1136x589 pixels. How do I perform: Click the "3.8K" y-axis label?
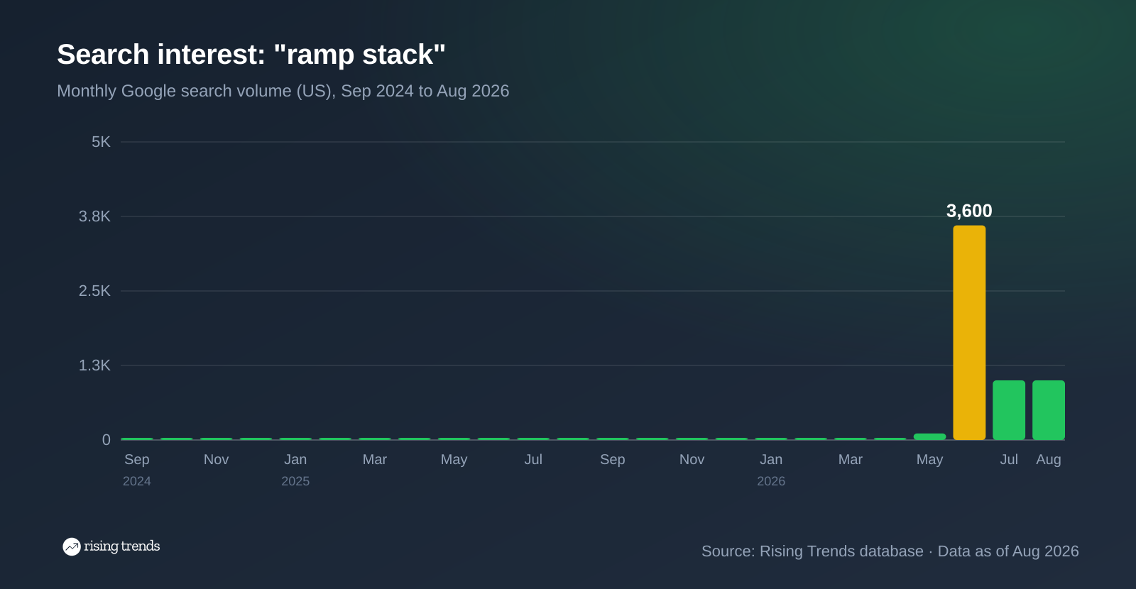pos(94,216)
